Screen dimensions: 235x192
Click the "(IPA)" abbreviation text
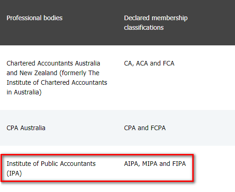click(14, 173)
